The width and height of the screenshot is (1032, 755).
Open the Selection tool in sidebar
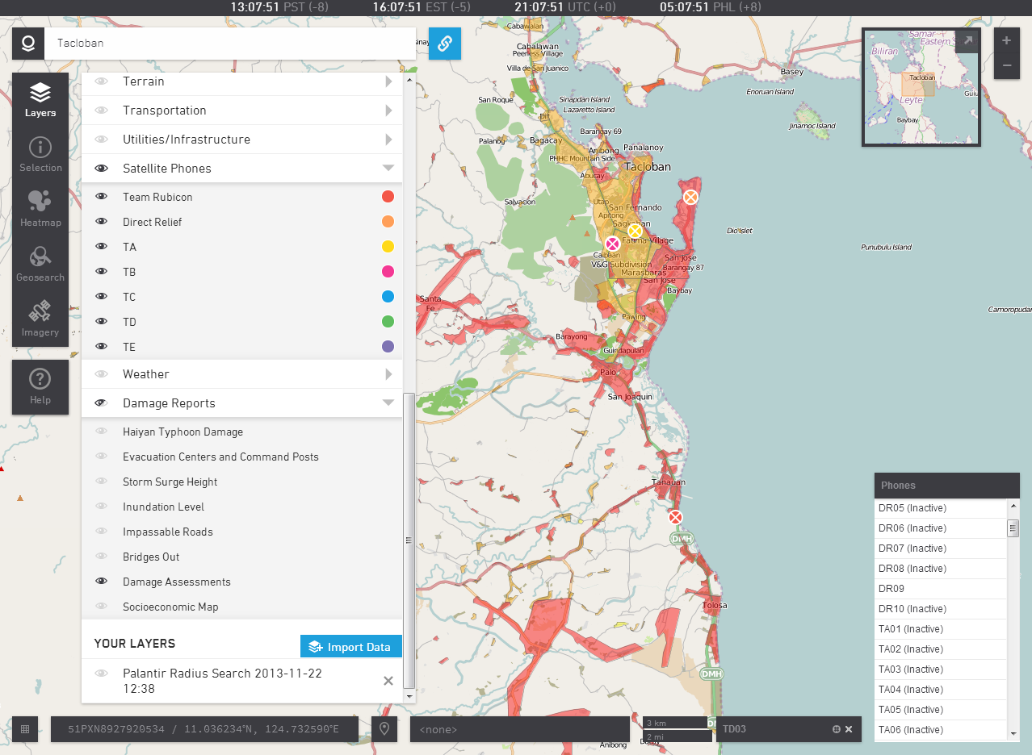click(40, 154)
